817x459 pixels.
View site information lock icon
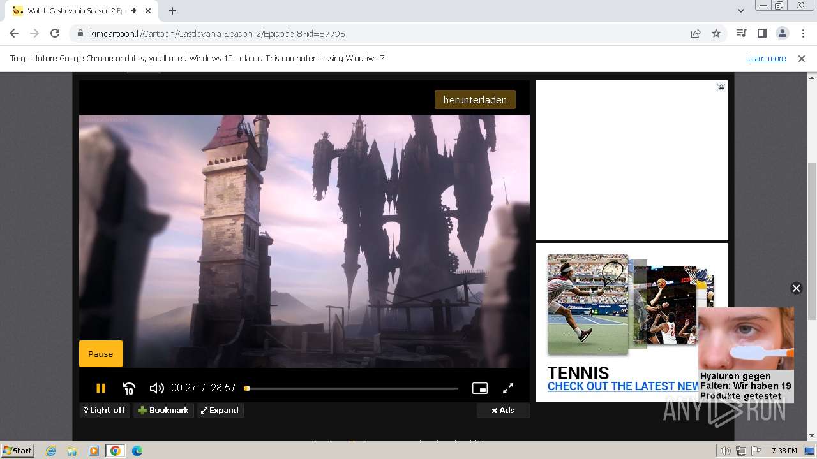[x=80, y=34]
